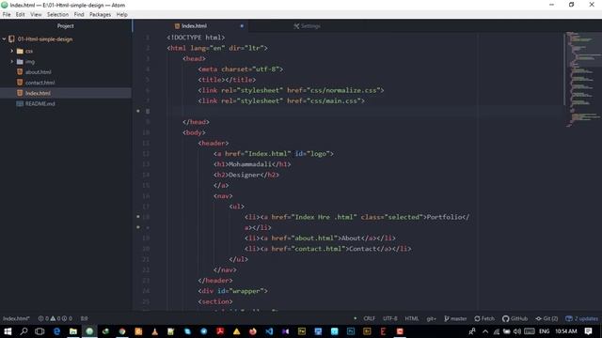This screenshot has height=338, width=602.
Task: Change line ending via CRLF
Action: point(369,318)
